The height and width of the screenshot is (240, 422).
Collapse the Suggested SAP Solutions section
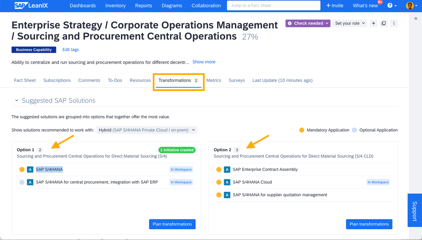point(17,100)
